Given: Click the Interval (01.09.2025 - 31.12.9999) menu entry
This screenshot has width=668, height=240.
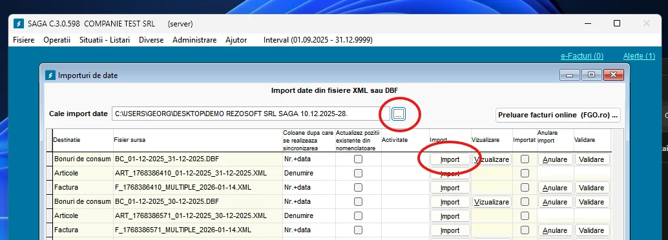Looking at the screenshot, I should point(318,40).
